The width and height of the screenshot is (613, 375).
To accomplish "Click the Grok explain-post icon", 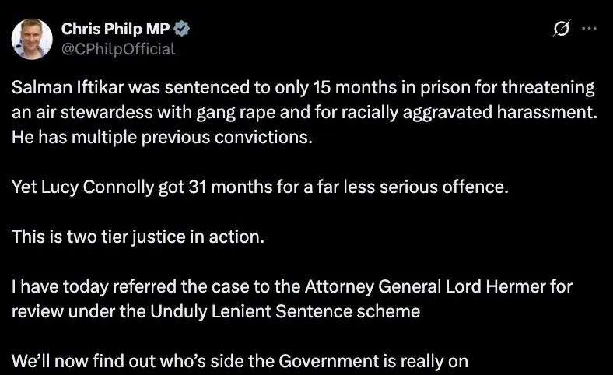I will pyautogui.click(x=559, y=30).
